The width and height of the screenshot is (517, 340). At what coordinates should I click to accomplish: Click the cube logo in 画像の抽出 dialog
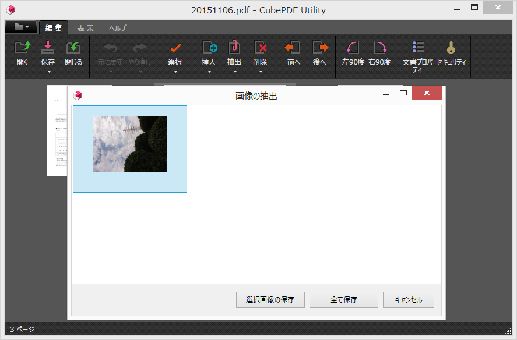[x=78, y=95]
